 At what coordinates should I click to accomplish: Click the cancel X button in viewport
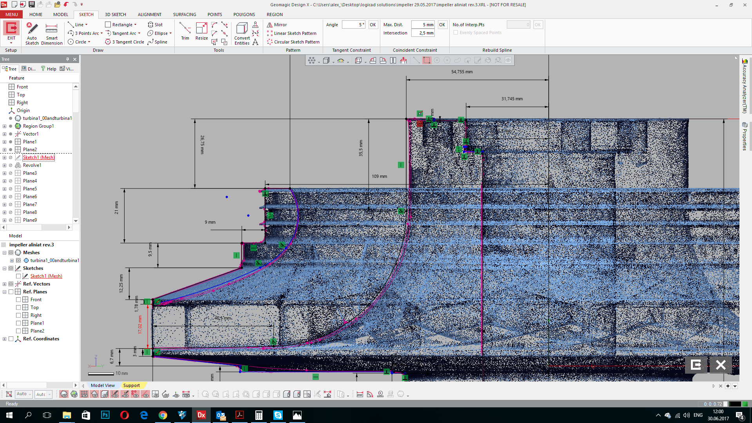tap(721, 365)
